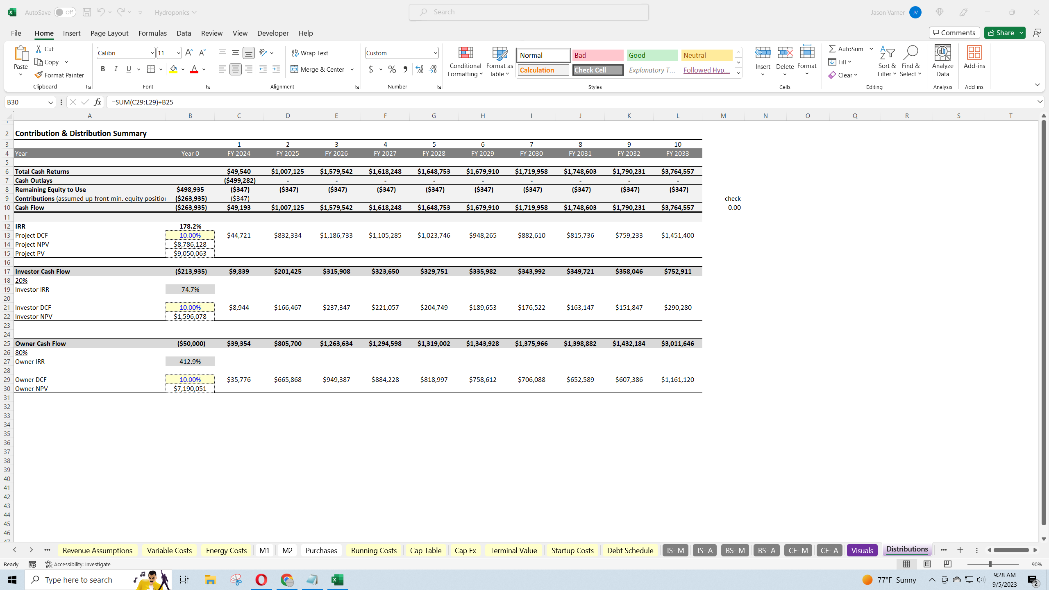Open the Font name dropdown

coord(152,53)
